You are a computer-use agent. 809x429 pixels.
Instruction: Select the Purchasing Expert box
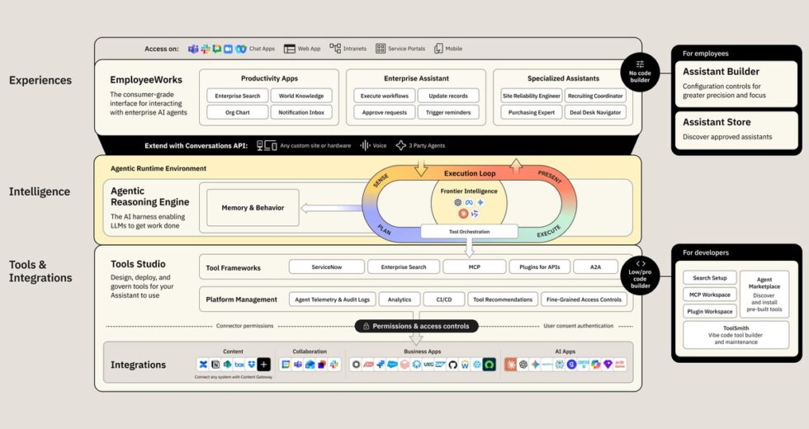pos(532,112)
